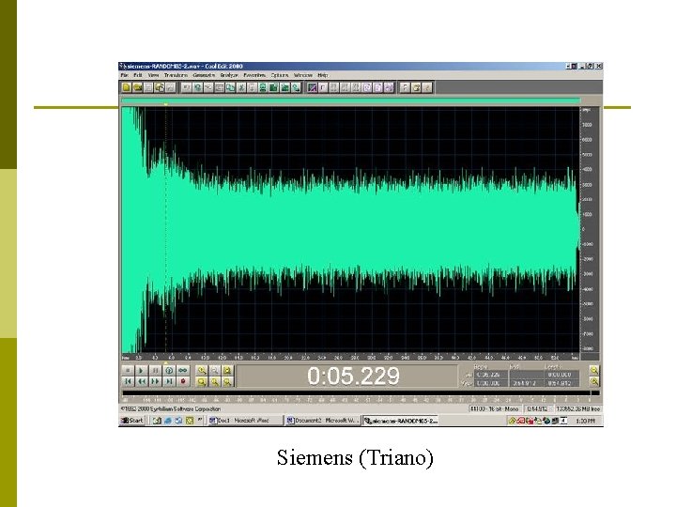Click the vertical amplitude ruler beside the waveform
Viewport: 676px width, 507px height.
[589, 229]
